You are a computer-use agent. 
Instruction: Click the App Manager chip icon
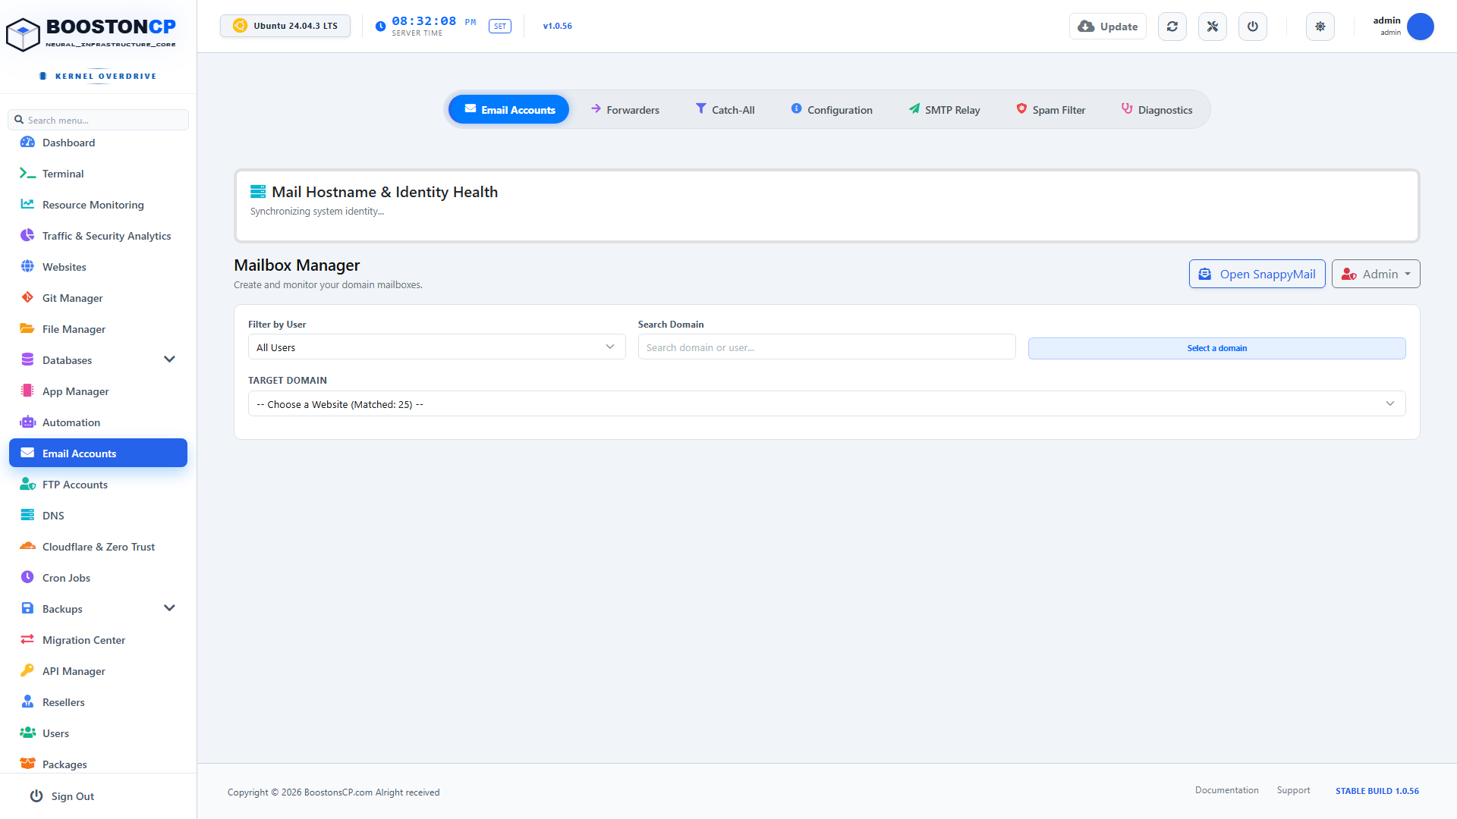click(x=27, y=391)
